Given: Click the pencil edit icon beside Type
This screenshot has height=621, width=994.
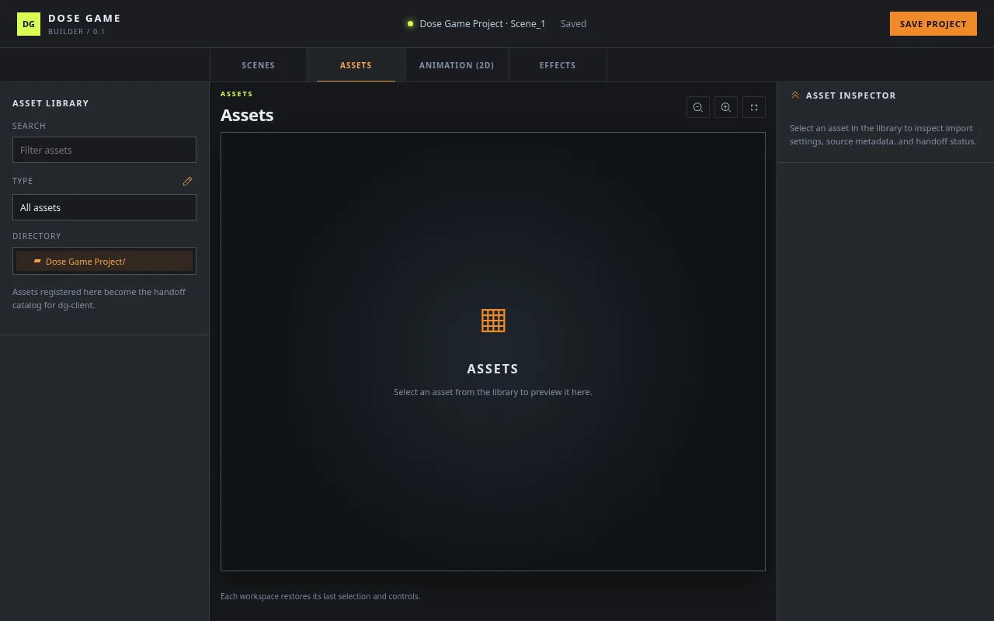Looking at the screenshot, I should tap(187, 181).
